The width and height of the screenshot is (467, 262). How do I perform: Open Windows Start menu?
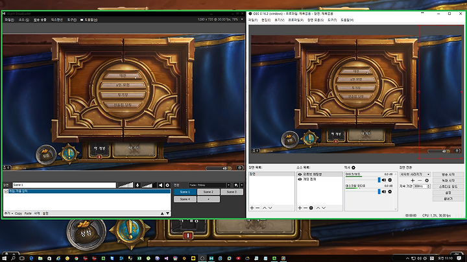(x=4, y=258)
